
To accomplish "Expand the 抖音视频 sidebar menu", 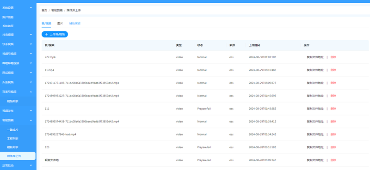I will point(18,35).
